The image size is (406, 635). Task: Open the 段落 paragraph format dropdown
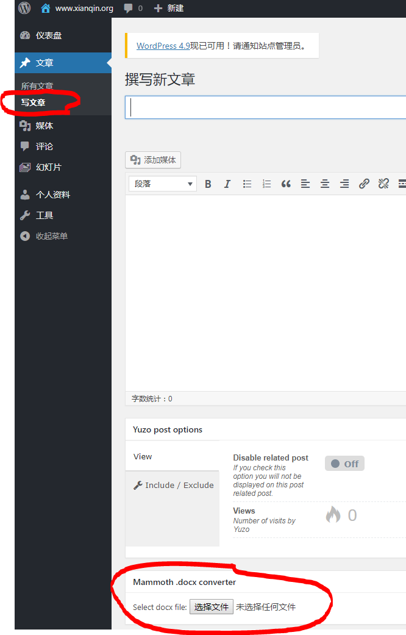pyautogui.click(x=163, y=184)
